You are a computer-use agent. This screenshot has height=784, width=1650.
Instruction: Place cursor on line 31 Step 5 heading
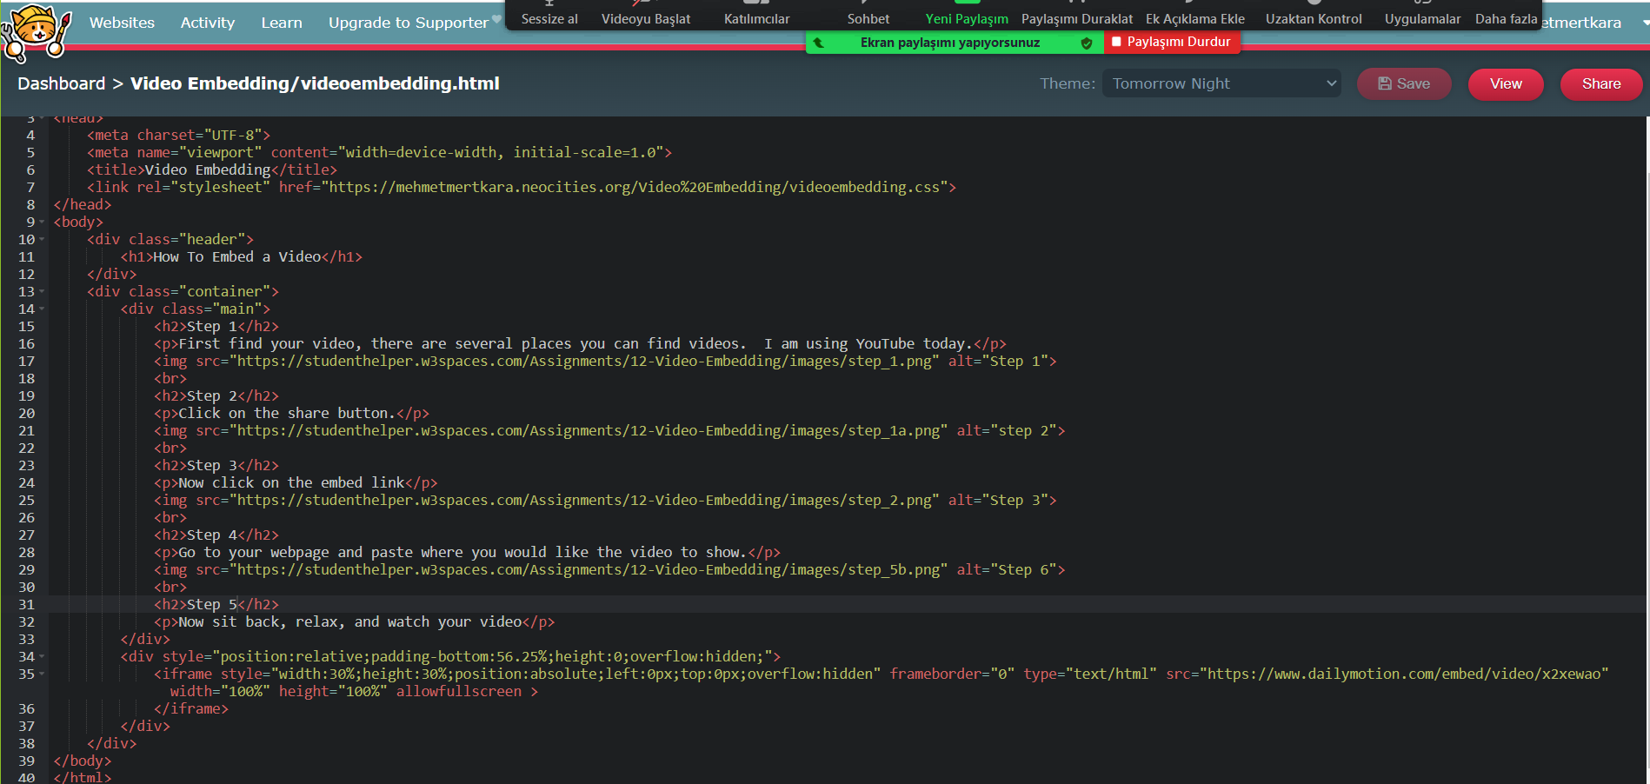point(211,604)
